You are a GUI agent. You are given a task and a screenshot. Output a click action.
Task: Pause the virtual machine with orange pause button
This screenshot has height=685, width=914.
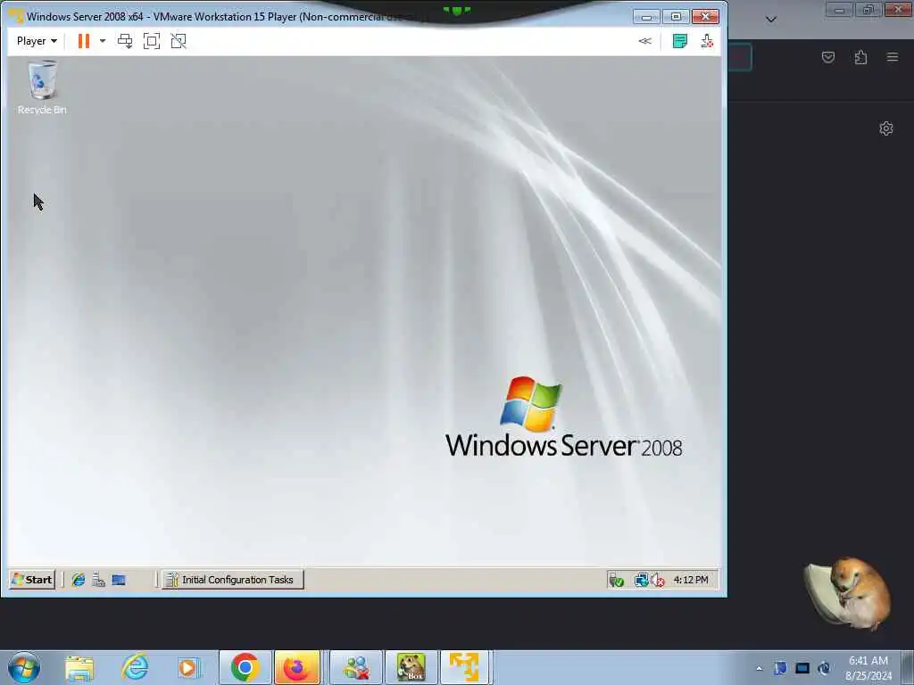coord(84,41)
